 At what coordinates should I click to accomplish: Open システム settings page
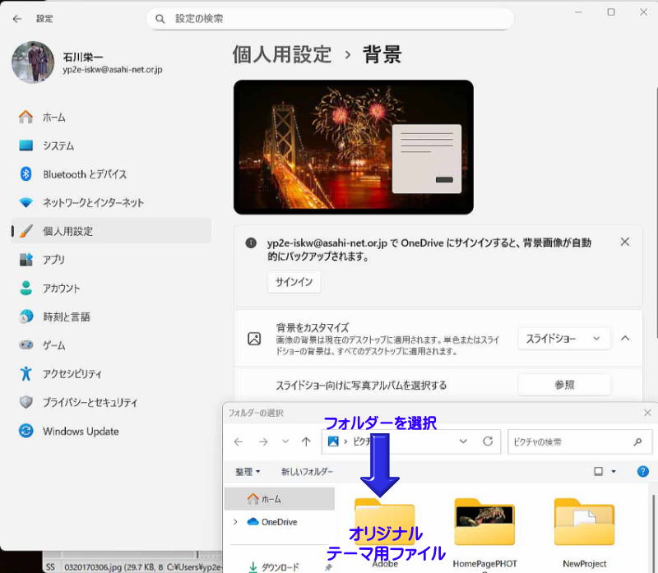(x=58, y=146)
